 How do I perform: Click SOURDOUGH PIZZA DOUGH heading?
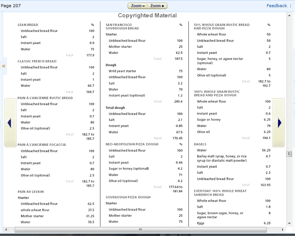coord(128,197)
